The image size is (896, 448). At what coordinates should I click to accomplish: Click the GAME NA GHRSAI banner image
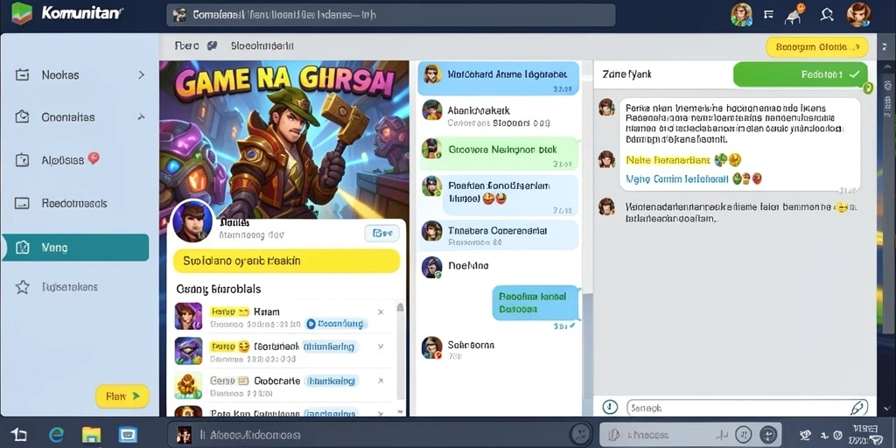[x=284, y=140]
